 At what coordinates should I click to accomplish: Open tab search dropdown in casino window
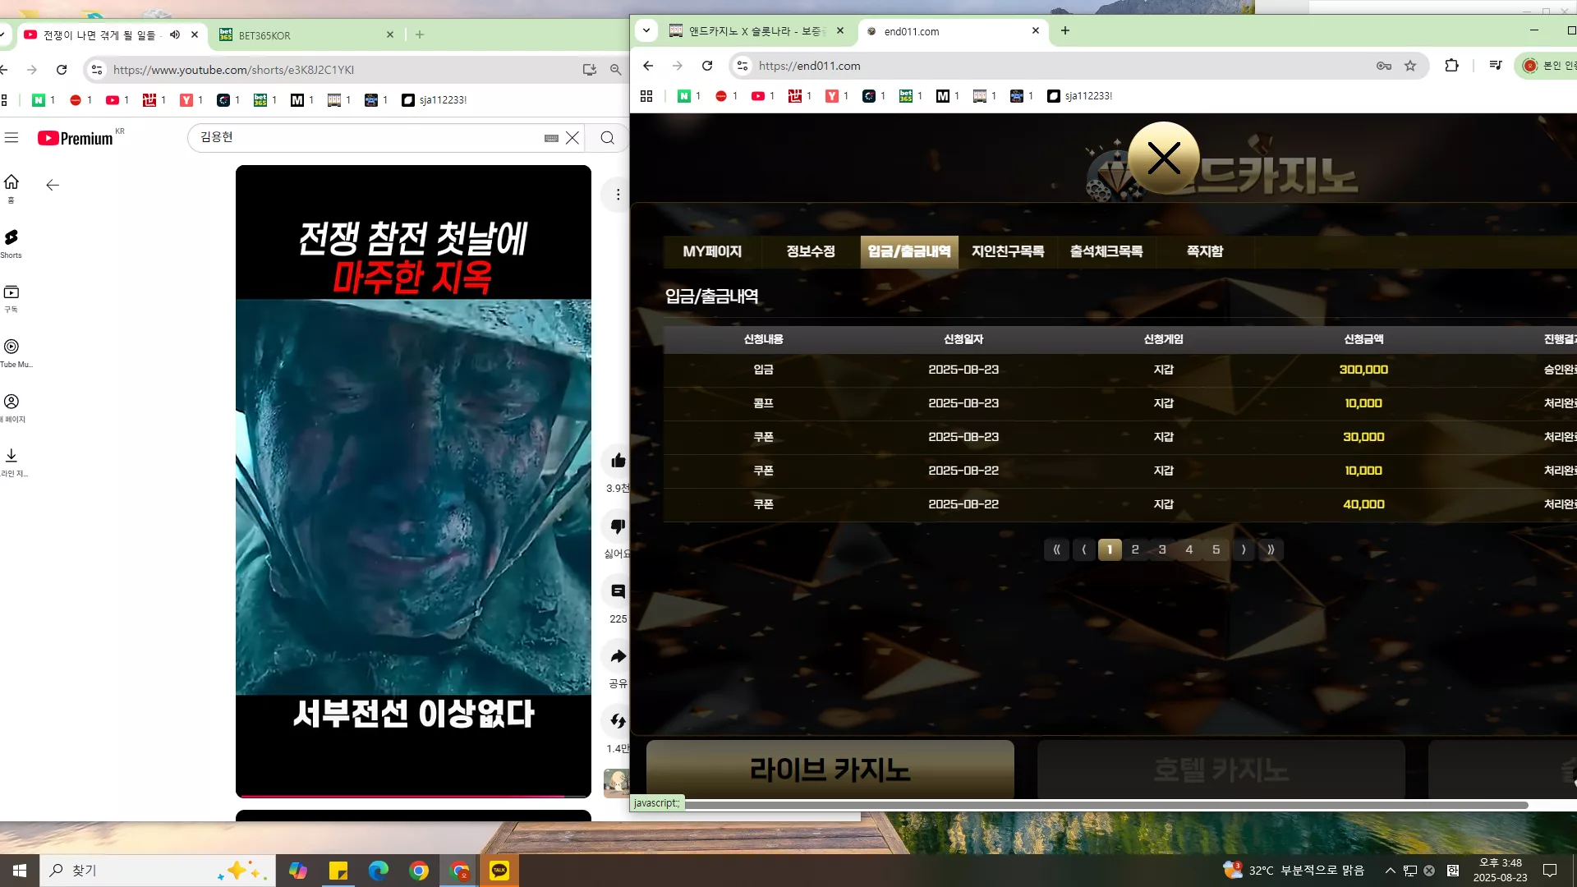tap(646, 30)
